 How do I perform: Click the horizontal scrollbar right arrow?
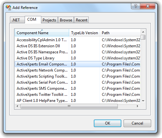tap(138, 106)
